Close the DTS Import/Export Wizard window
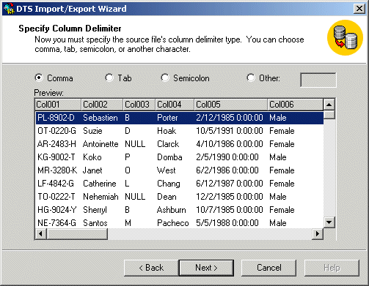Image resolution: width=369 pixels, height=286 pixels. pyautogui.click(x=359, y=9)
